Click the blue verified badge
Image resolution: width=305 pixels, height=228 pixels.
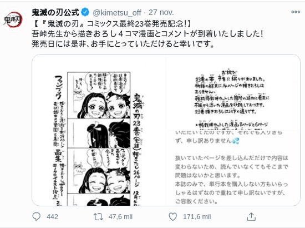coord(85,12)
